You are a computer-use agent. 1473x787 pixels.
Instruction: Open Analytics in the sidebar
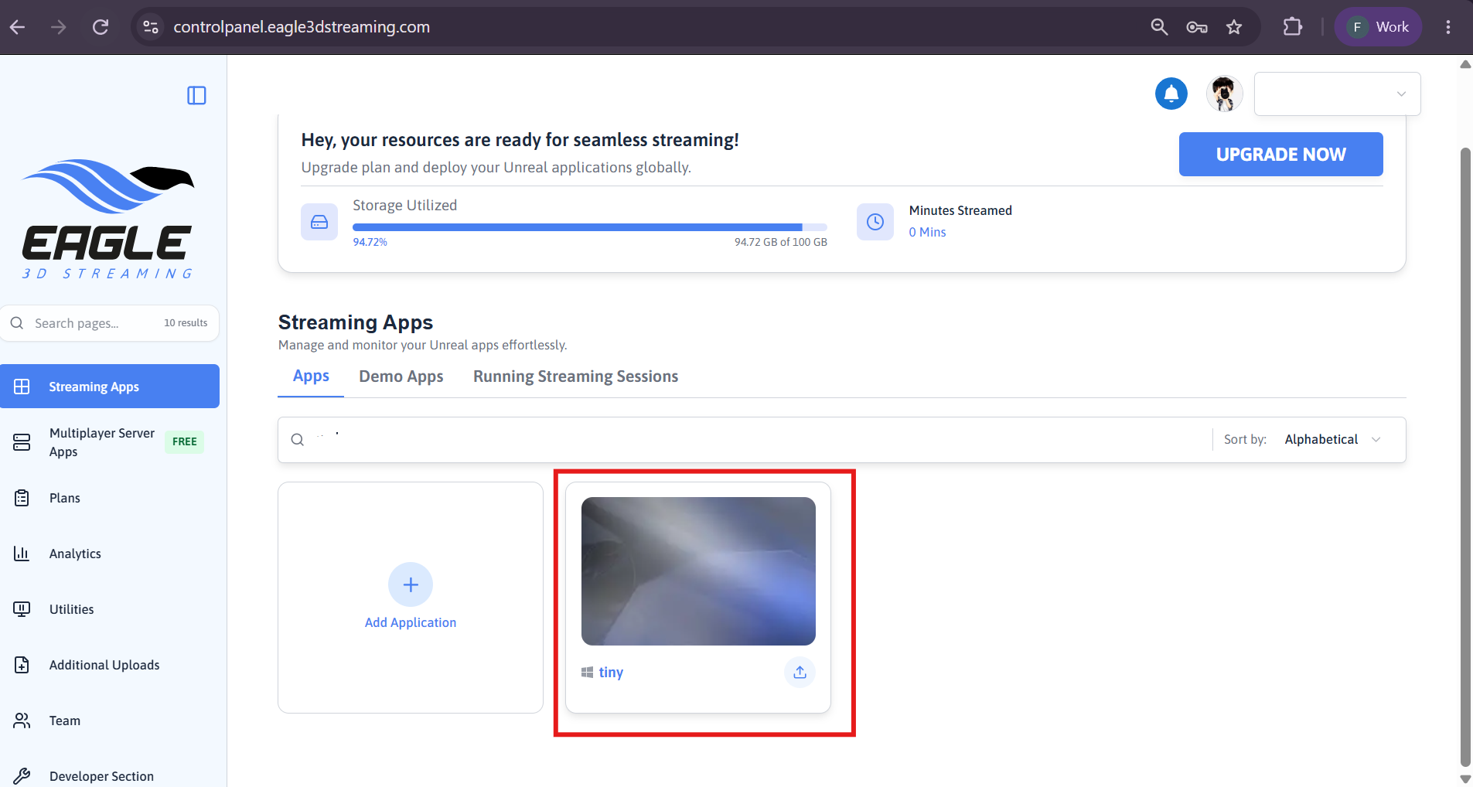pos(110,554)
